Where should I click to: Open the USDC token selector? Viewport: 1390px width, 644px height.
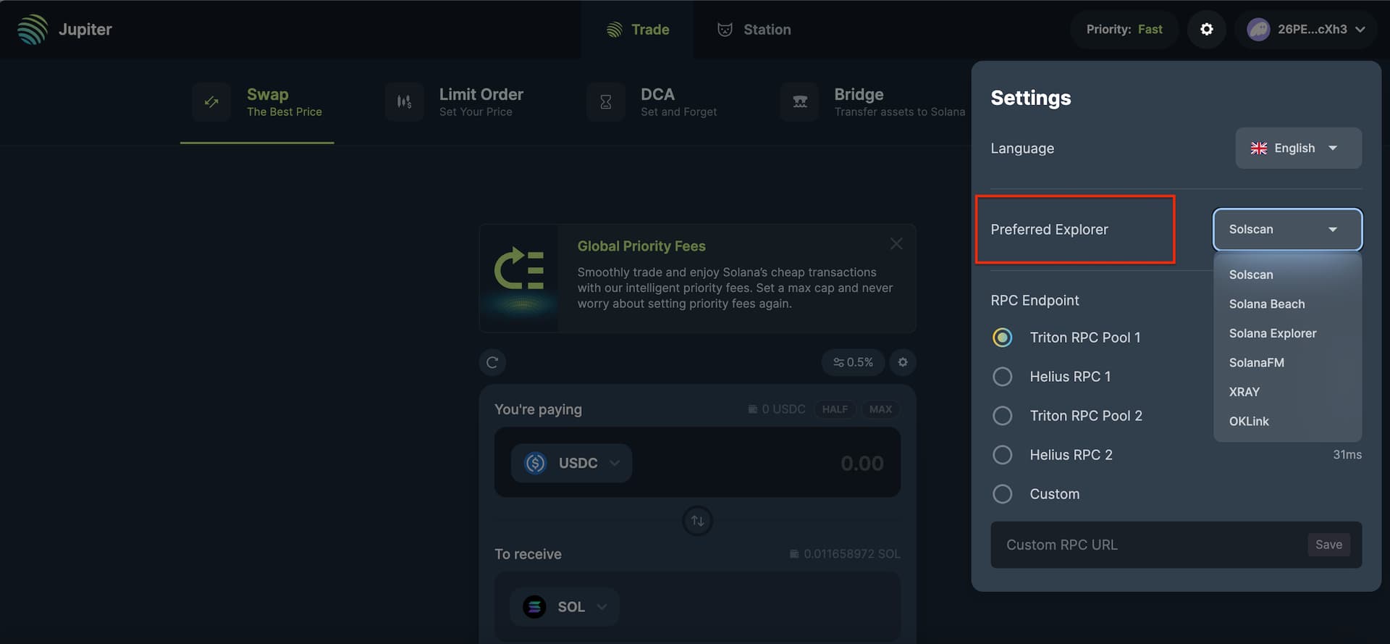(571, 463)
